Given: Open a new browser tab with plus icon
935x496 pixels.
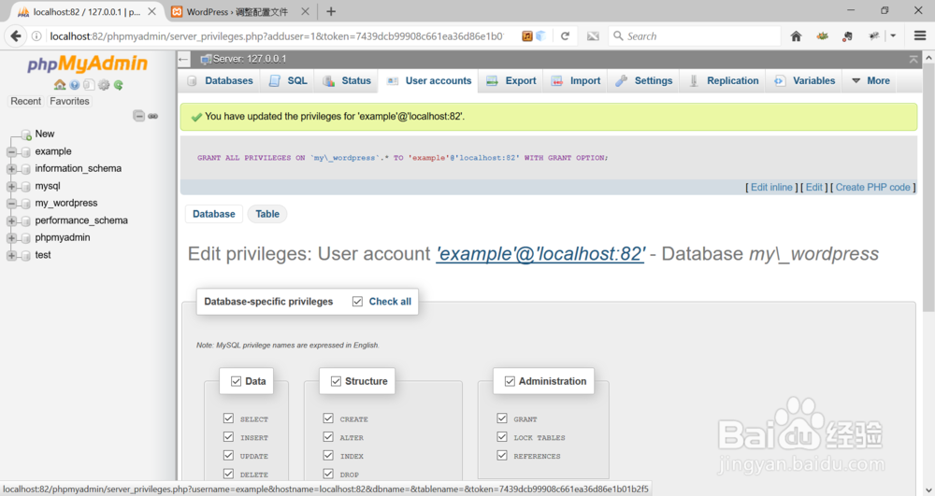Looking at the screenshot, I should coord(331,11).
